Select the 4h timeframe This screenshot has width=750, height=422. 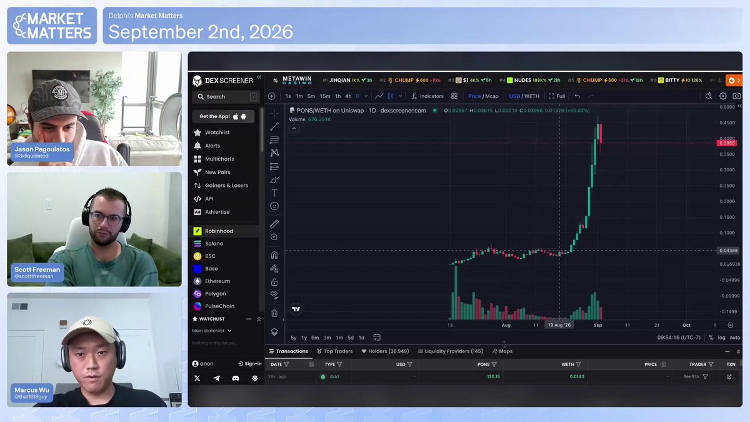348,96
